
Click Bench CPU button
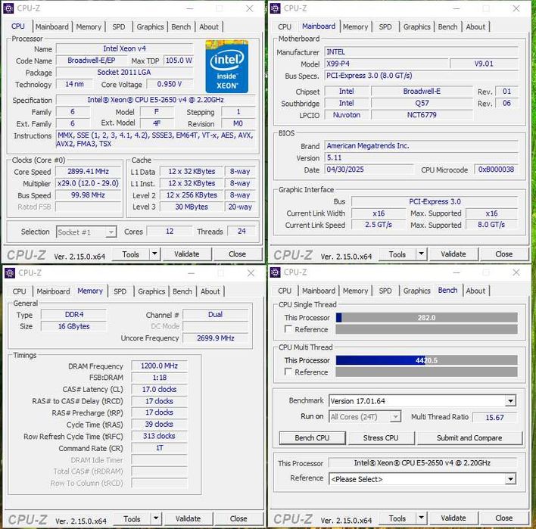pyautogui.click(x=312, y=437)
